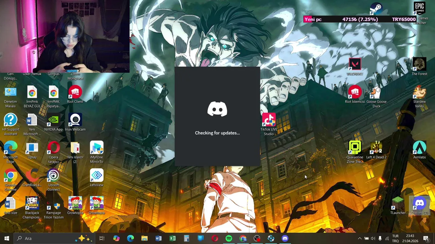Screen dimensions: 435x244
Task: Launch iMyFone MirrorTo shortcut
Action: coord(97,152)
